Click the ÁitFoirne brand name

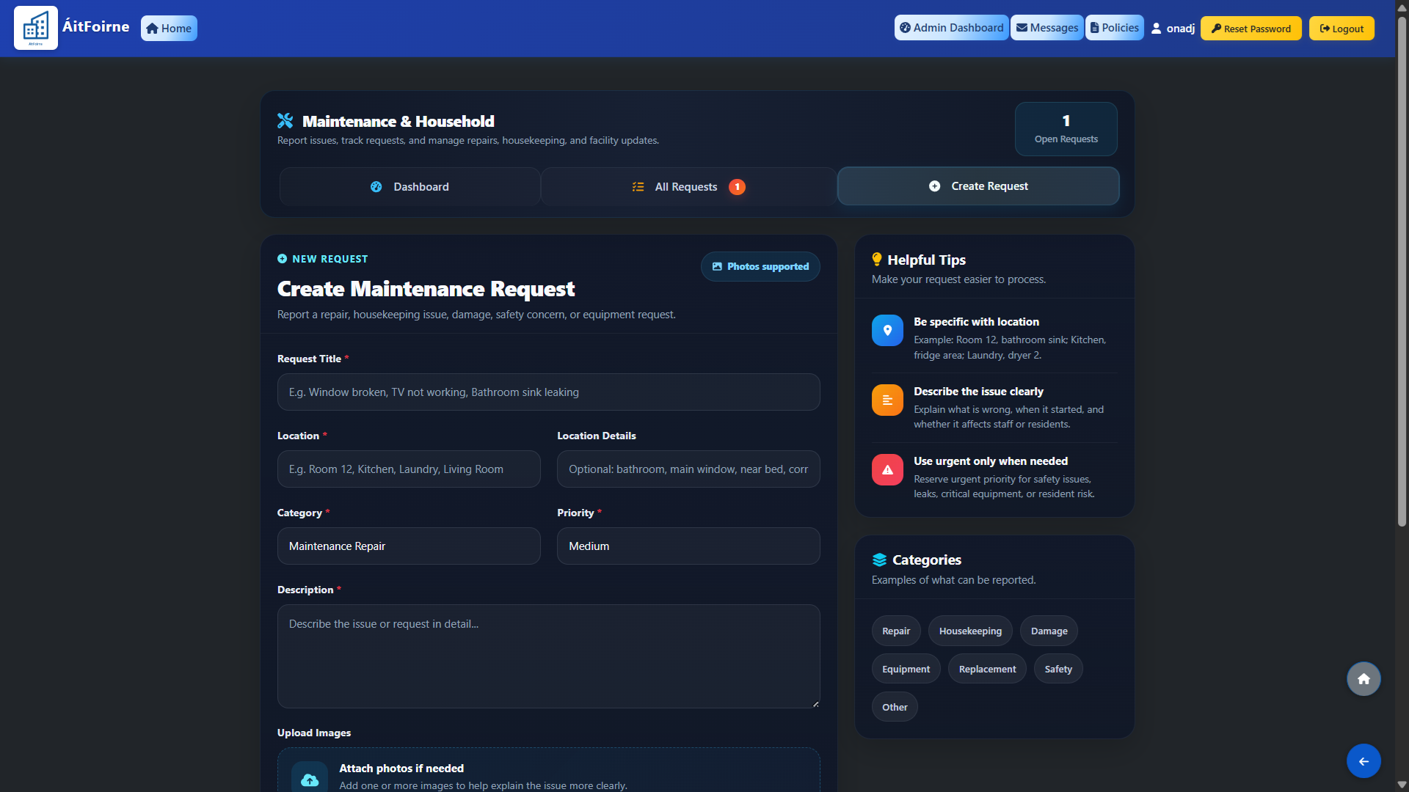[95, 27]
